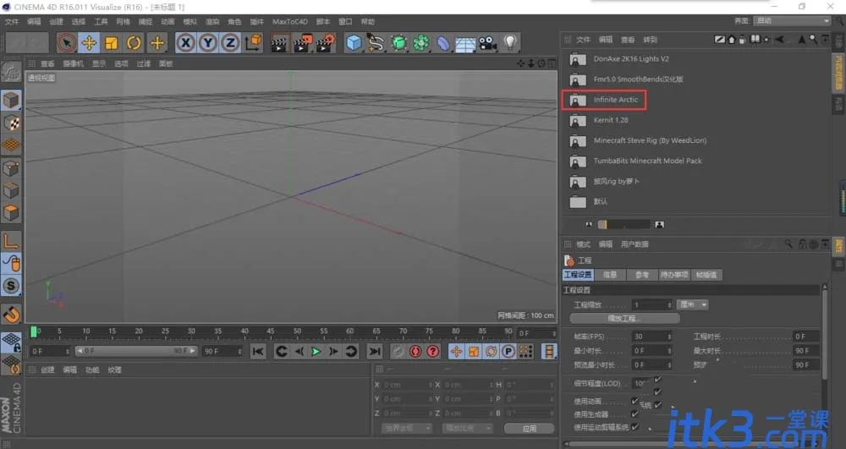Viewport: 846px width, 449px height.
Task: Open the MaxToC4D menu
Action: (x=289, y=21)
